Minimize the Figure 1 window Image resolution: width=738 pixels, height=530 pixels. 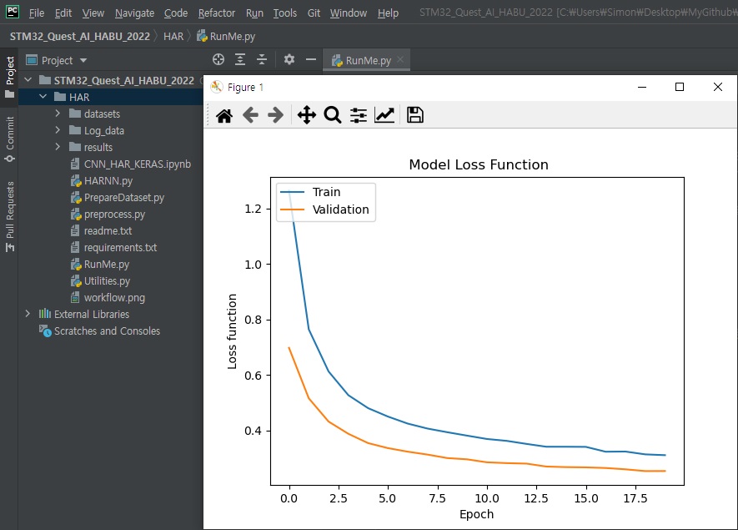pyautogui.click(x=642, y=87)
